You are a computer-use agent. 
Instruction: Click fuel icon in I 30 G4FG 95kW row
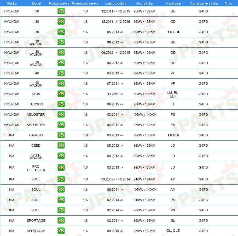(x=61, y=11)
